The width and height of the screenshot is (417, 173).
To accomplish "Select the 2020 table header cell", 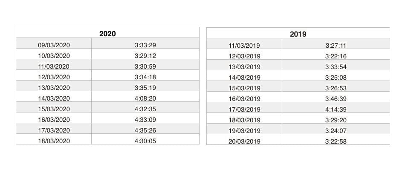I will (x=107, y=32).
